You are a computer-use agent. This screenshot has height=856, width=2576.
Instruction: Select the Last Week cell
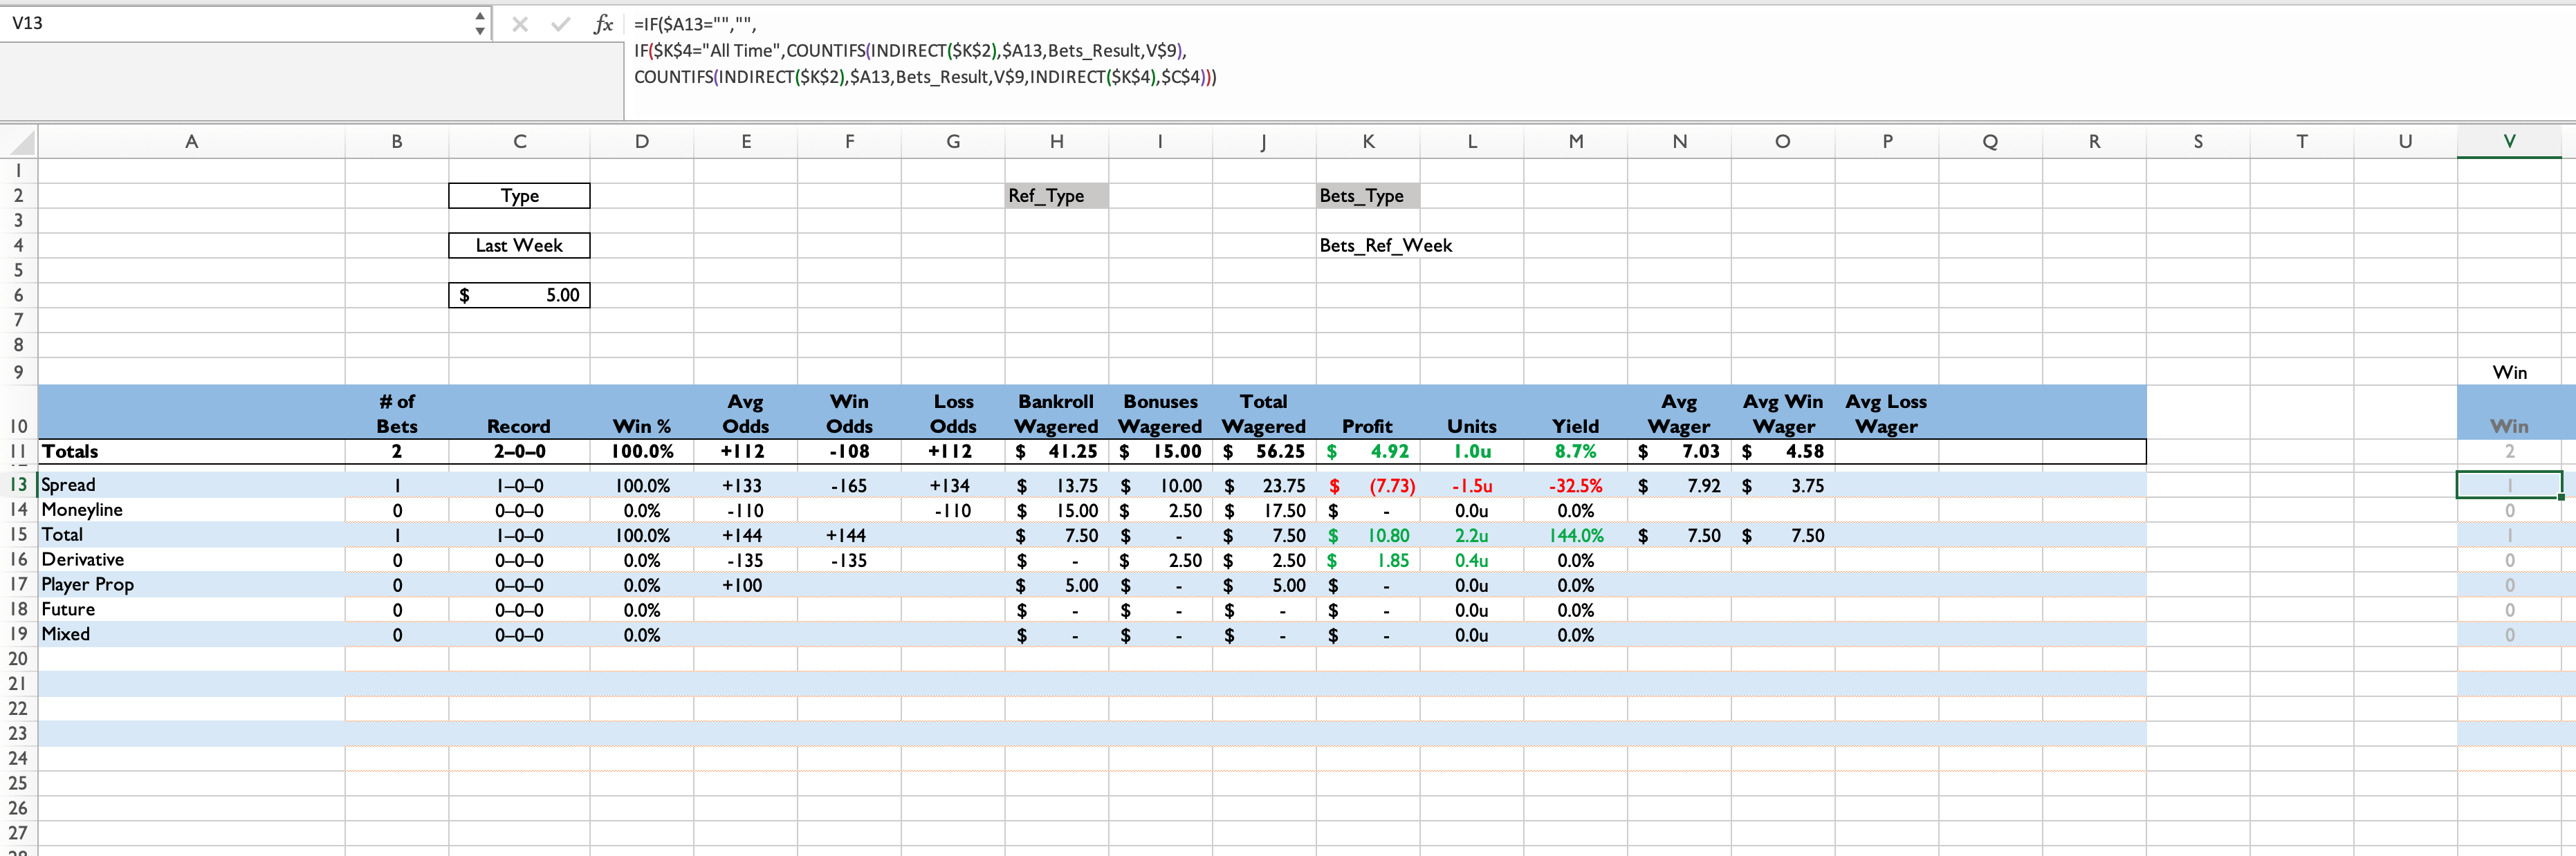tap(519, 246)
